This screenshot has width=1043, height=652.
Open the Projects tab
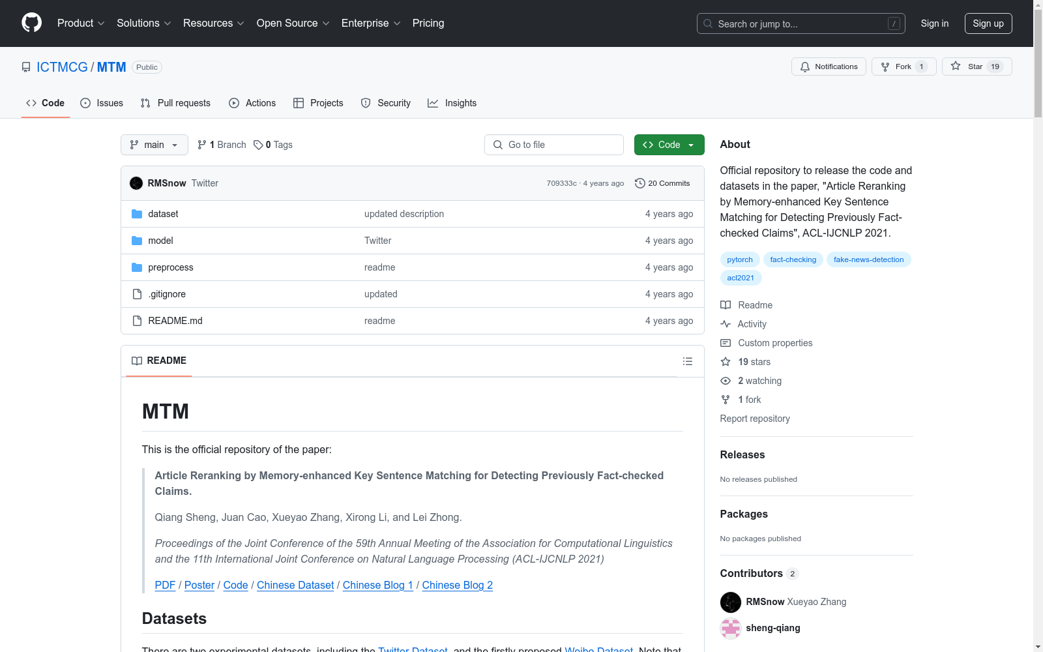coord(318,103)
